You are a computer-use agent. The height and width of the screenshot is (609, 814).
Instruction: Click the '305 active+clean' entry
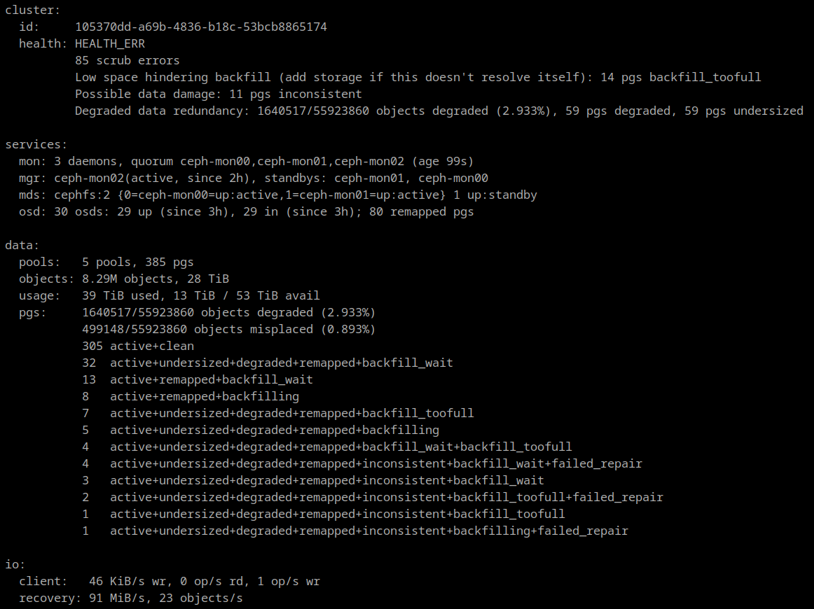pyautogui.click(x=137, y=346)
